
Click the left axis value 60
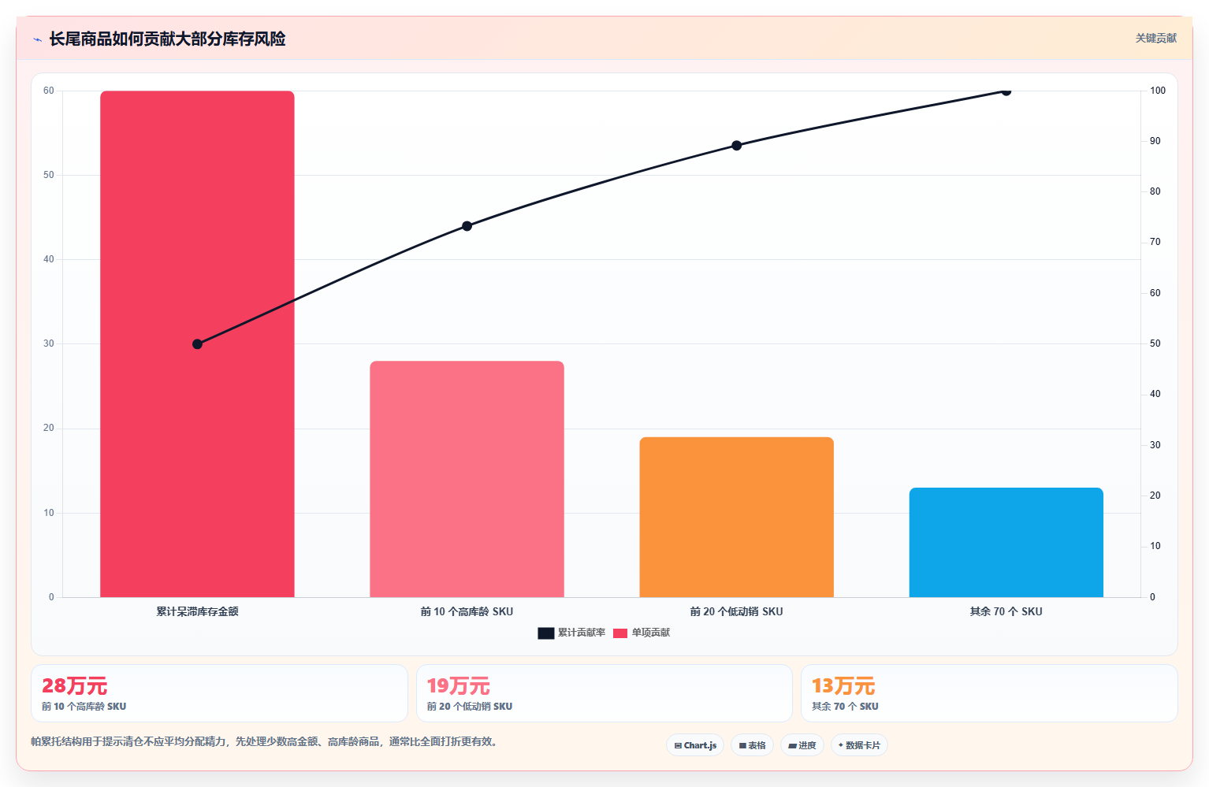(x=49, y=91)
